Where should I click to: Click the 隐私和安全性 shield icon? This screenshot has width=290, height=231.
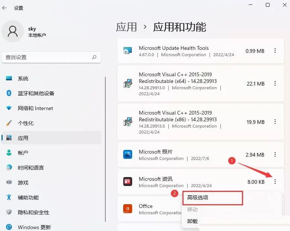9,212
